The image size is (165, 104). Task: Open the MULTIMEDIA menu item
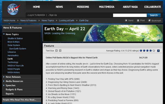tap(107, 7)
